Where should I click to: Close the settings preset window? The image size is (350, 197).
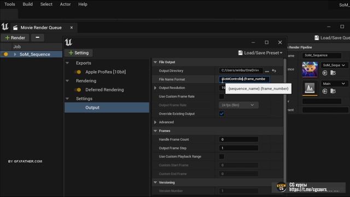click(x=280, y=42)
